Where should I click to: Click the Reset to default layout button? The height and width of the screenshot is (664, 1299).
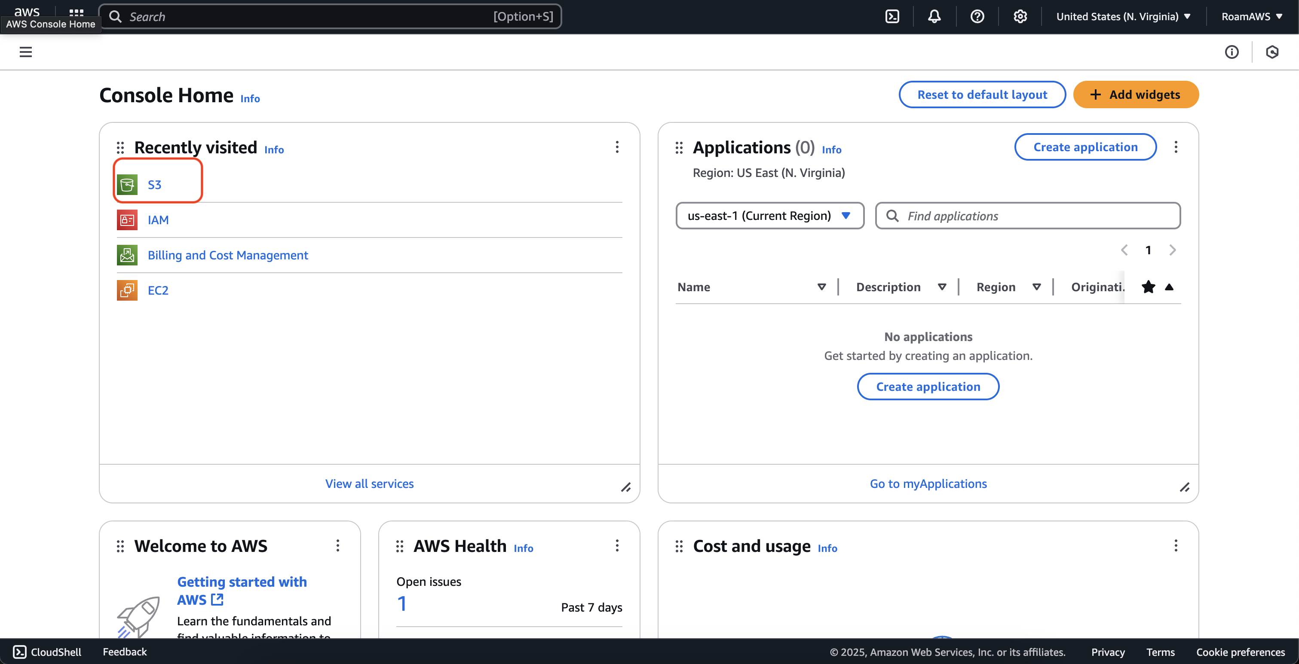pyautogui.click(x=982, y=95)
